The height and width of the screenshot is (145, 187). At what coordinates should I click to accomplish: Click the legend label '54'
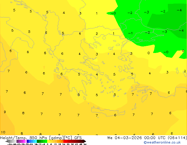[x=85, y=144]
